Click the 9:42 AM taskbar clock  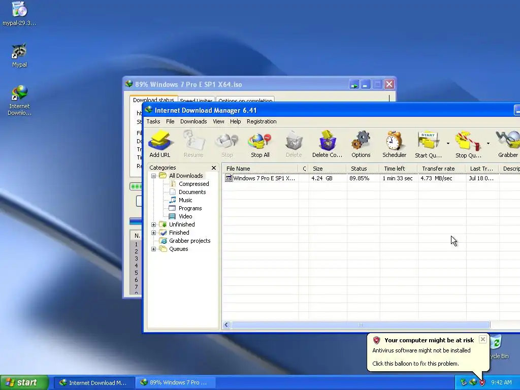(501, 382)
